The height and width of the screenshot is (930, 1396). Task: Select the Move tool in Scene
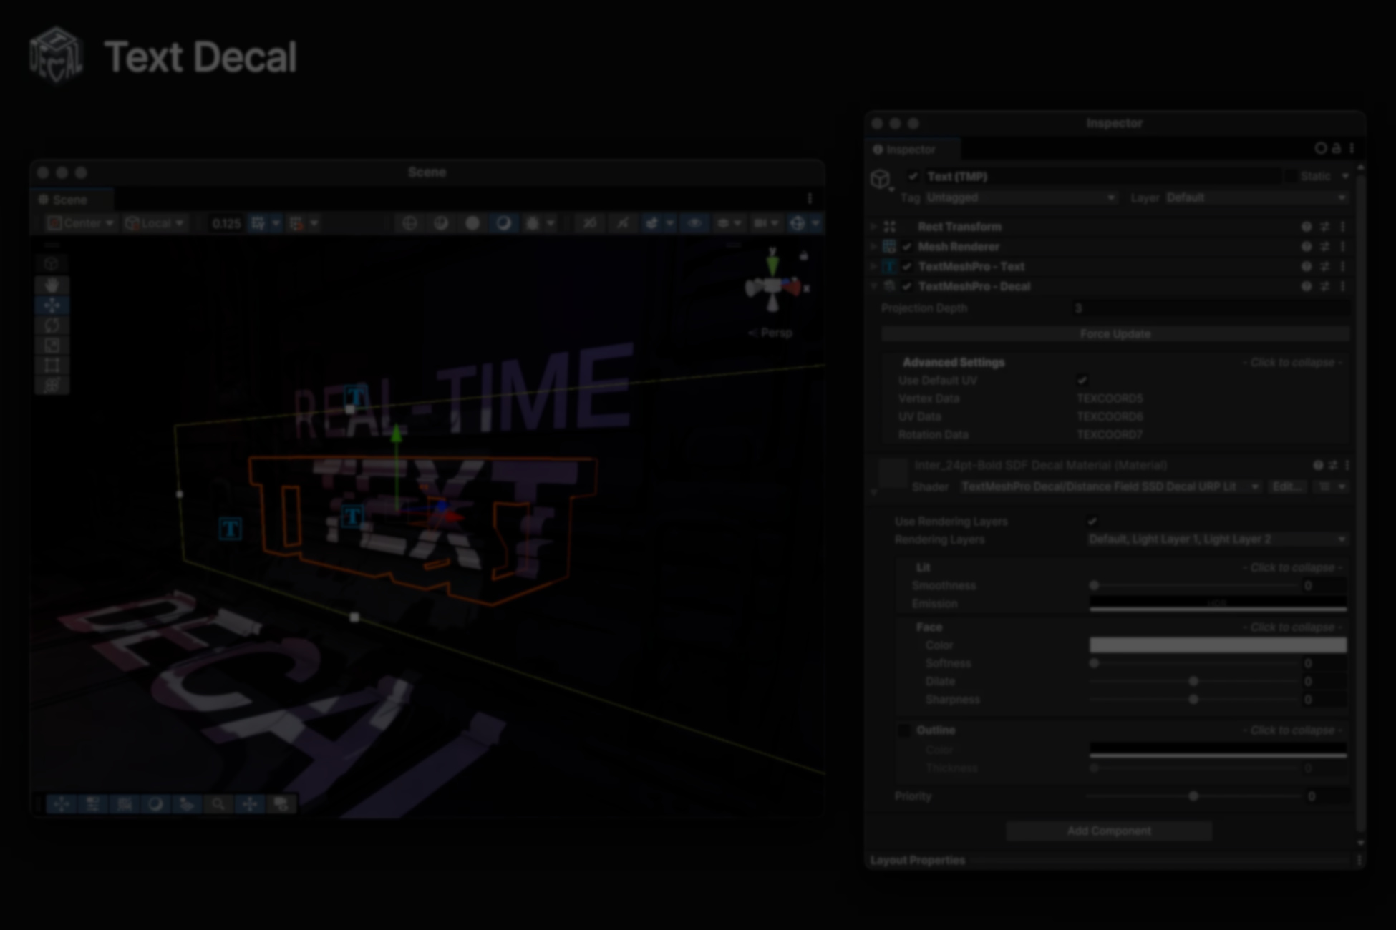pos(52,305)
